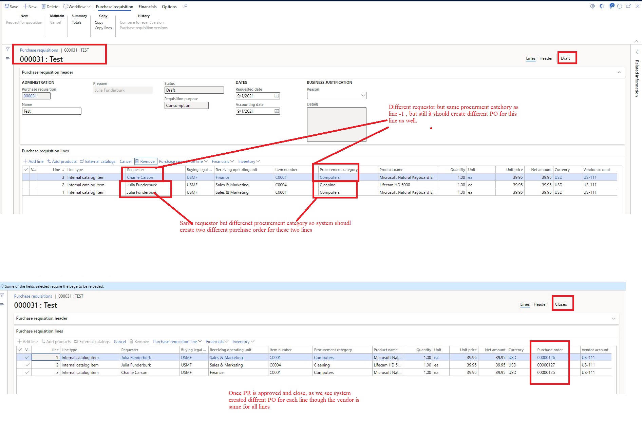
Task: Click the refresh icon in the top bar
Action: 620,6
